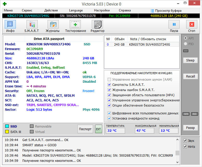Click the SMART status = GOOD log line
Image resolution: width=202 pixels, height=167 pixels.
pyautogui.click(x=39, y=145)
